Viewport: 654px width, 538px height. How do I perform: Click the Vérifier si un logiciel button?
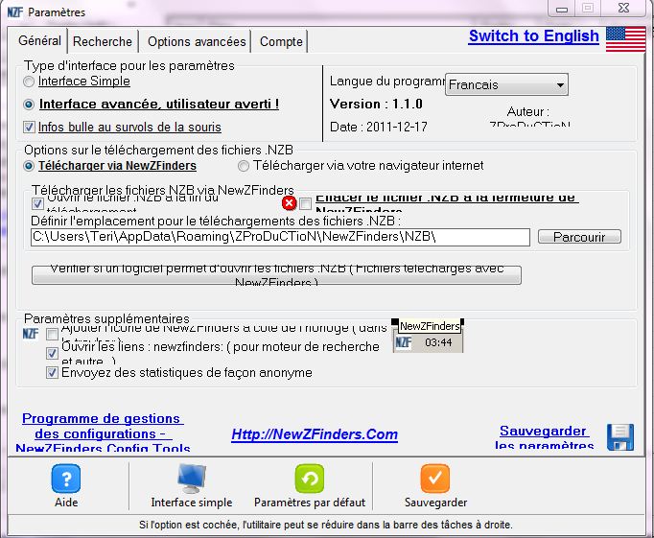276,275
